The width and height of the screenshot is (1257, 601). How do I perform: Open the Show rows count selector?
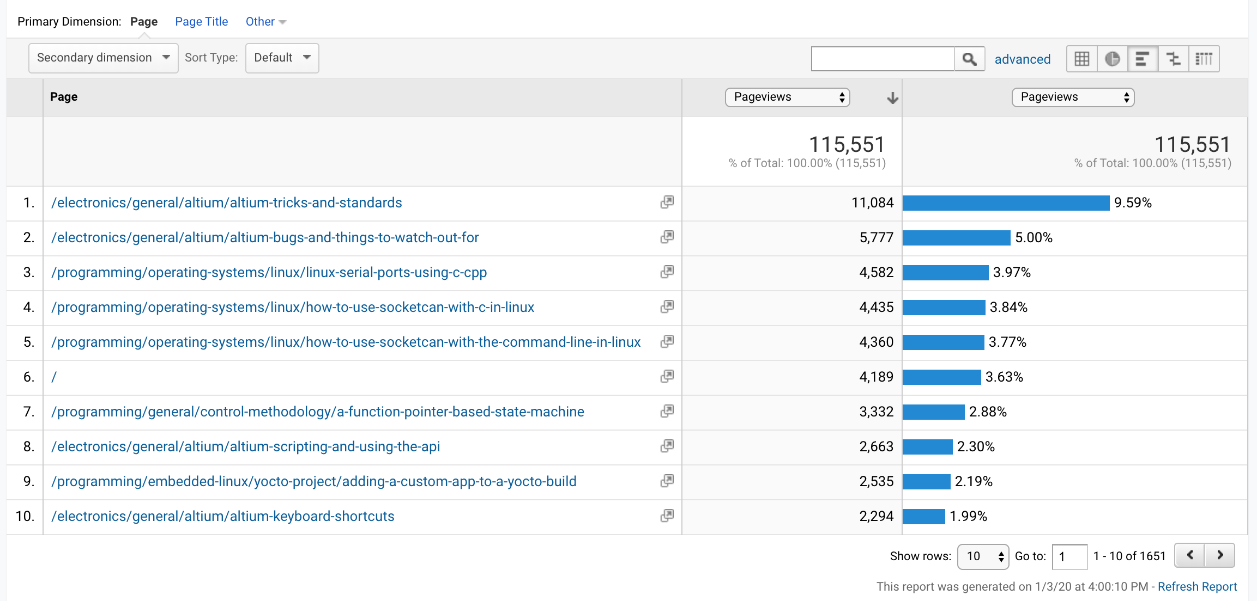point(983,556)
